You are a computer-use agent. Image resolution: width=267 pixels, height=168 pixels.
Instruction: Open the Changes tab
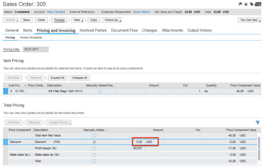coord(150,30)
